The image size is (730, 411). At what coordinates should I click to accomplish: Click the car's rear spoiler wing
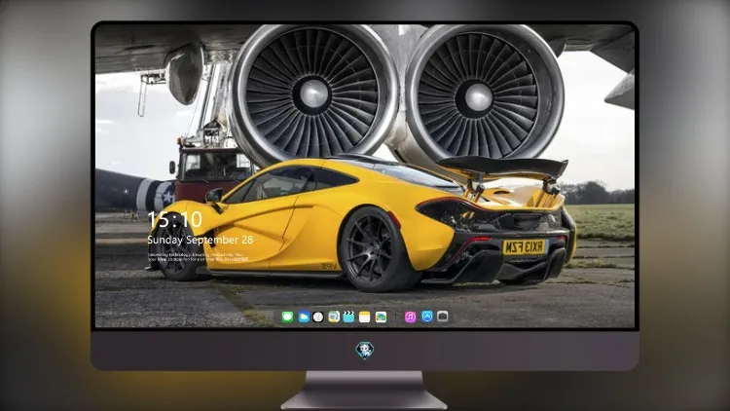pyautogui.click(x=503, y=168)
